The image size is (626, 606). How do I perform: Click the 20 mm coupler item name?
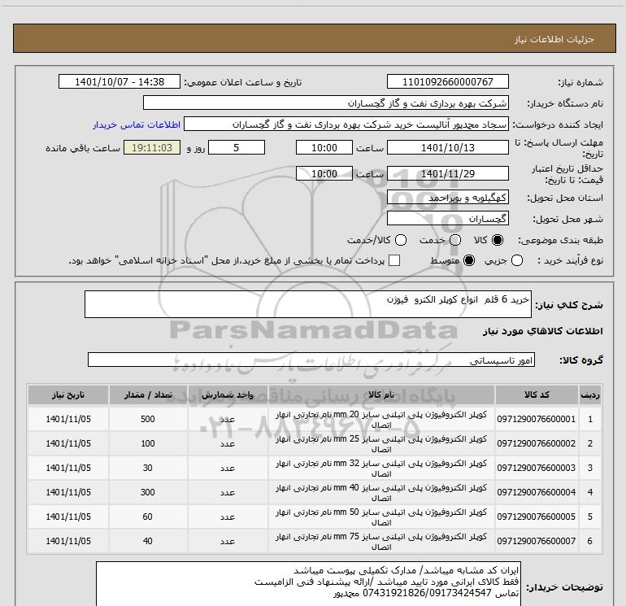[x=381, y=420]
